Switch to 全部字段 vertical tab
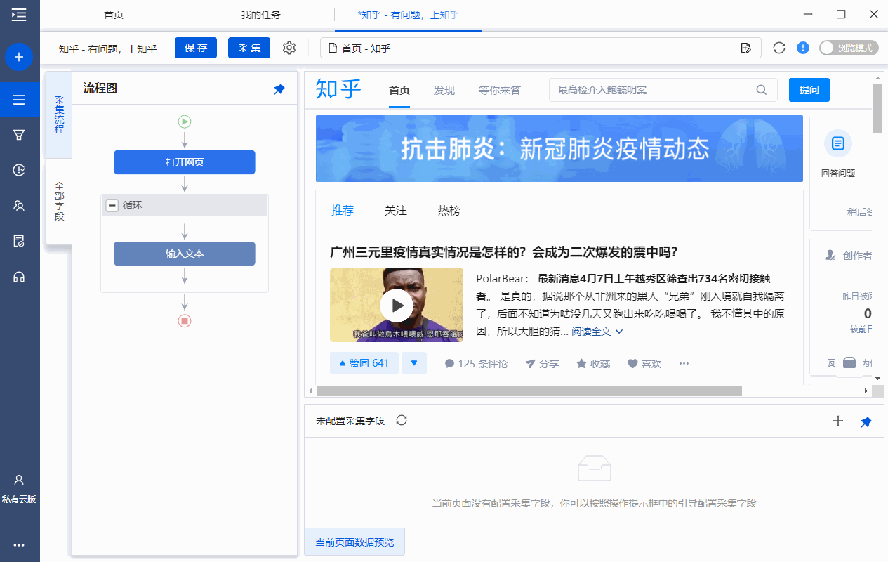888x562 pixels. [59, 202]
